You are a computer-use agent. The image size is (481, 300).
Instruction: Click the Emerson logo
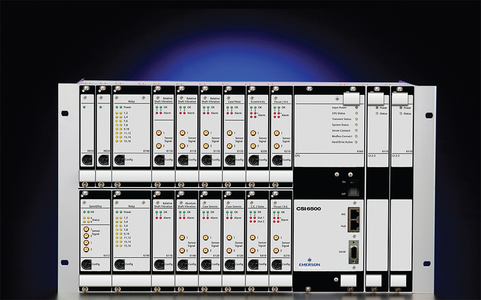pos(309,263)
